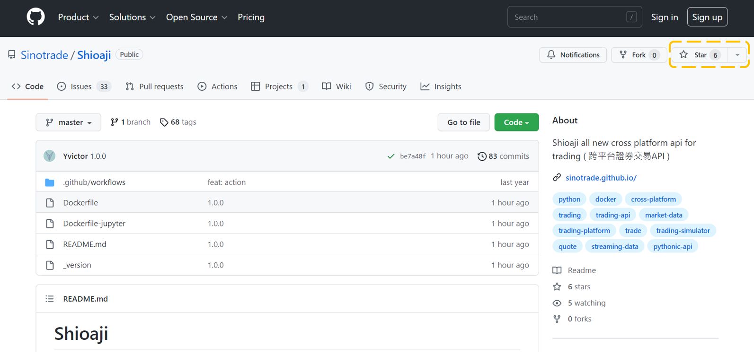Click the repository book icon beside Sinotrade
Viewport: 754px width, 355px height.
coord(12,55)
